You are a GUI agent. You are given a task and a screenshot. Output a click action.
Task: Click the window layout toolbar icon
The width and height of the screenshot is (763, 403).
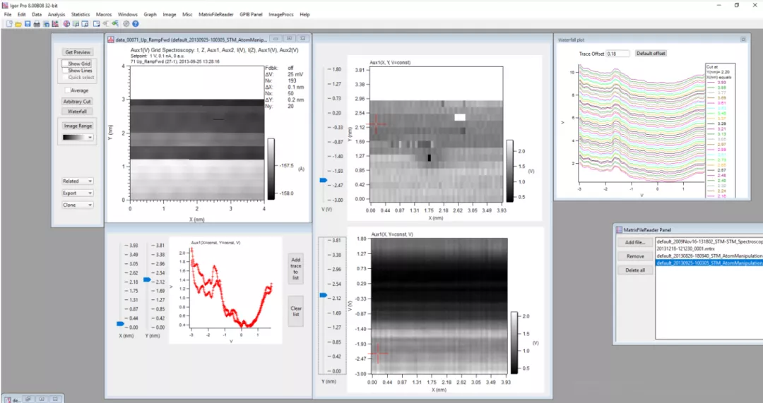96,23
